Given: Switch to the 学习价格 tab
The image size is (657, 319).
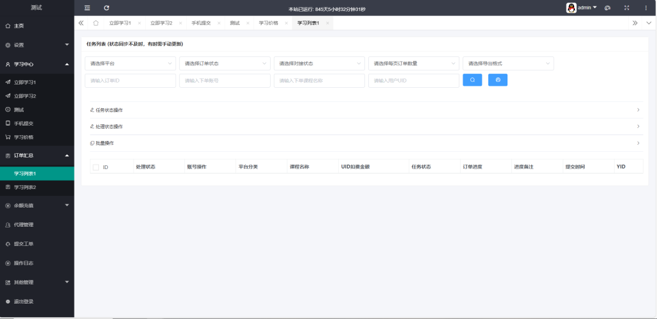Looking at the screenshot, I should tap(268, 22).
